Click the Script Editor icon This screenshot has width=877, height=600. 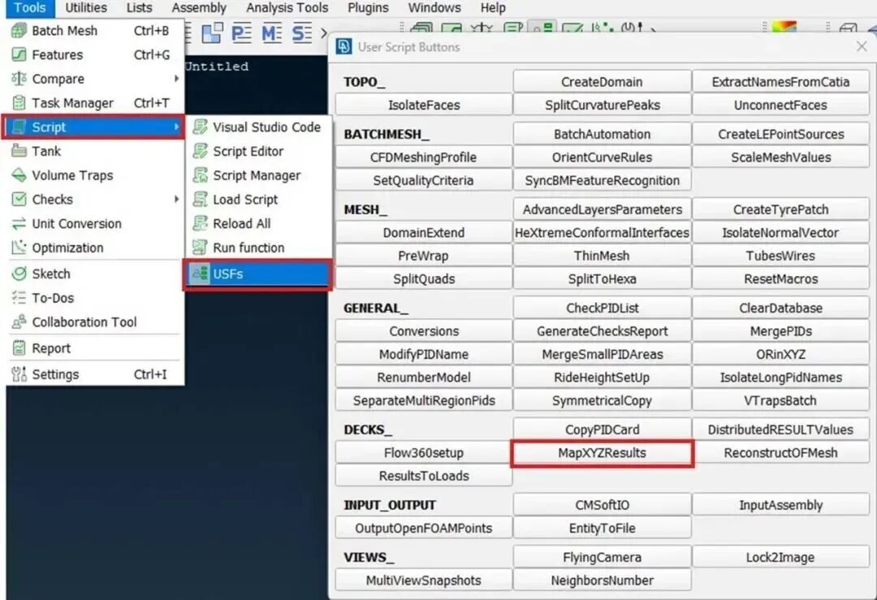200,152
